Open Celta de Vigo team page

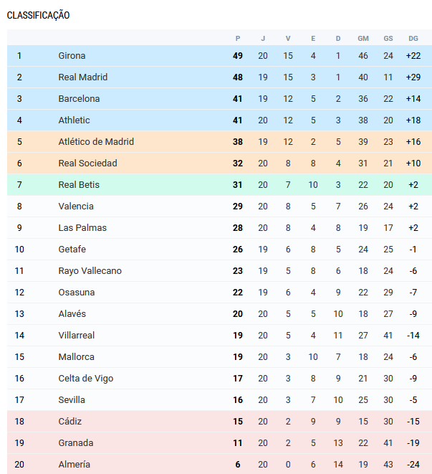[x=85, y=379]
